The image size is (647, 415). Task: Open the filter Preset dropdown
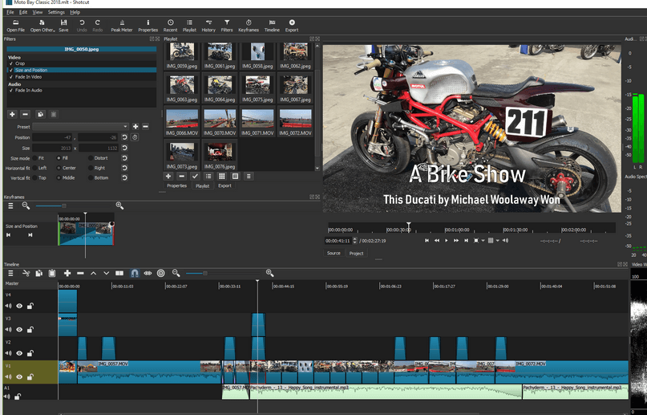80,126
